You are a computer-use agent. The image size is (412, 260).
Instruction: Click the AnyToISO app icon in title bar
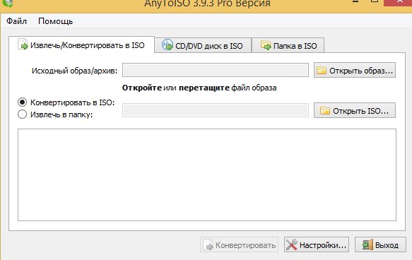tap(8, 3)
